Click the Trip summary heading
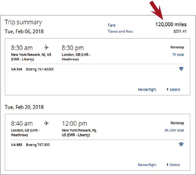196x175 pixels. pos(23,22)
